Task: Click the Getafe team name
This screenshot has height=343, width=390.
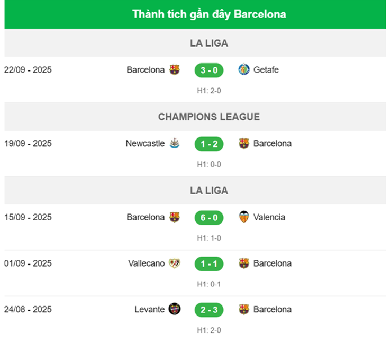Action: click(x=266, y=70)
